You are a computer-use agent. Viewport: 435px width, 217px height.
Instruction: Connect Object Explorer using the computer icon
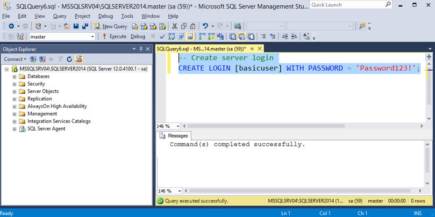pos(33,59)
